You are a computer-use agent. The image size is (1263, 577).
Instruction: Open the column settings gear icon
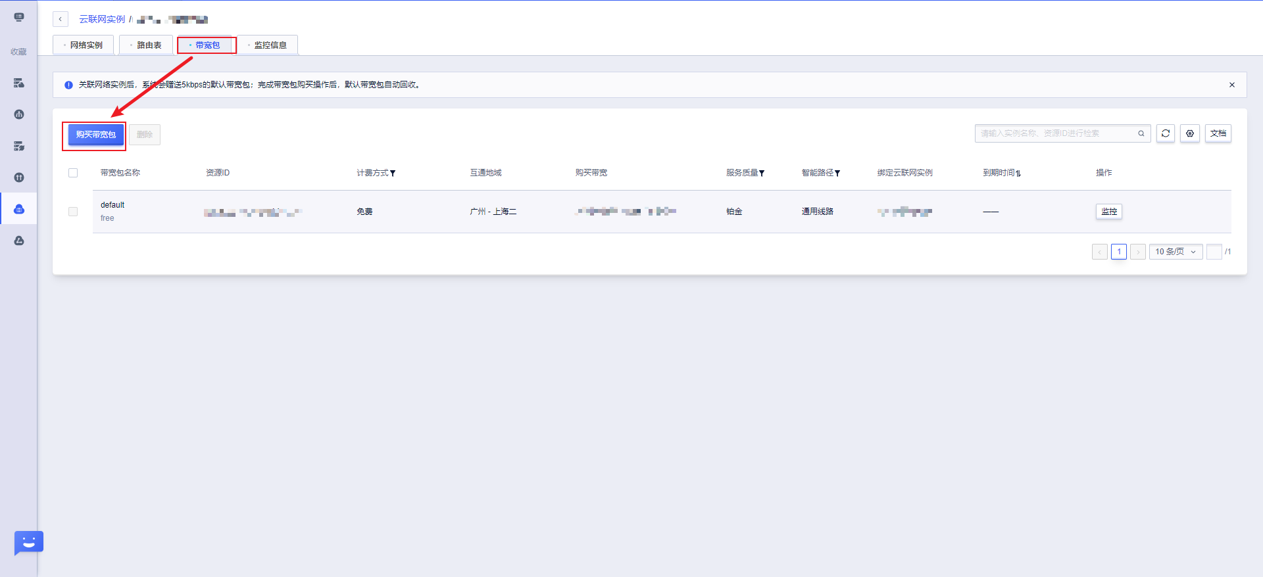click(x=1189, y=133)
